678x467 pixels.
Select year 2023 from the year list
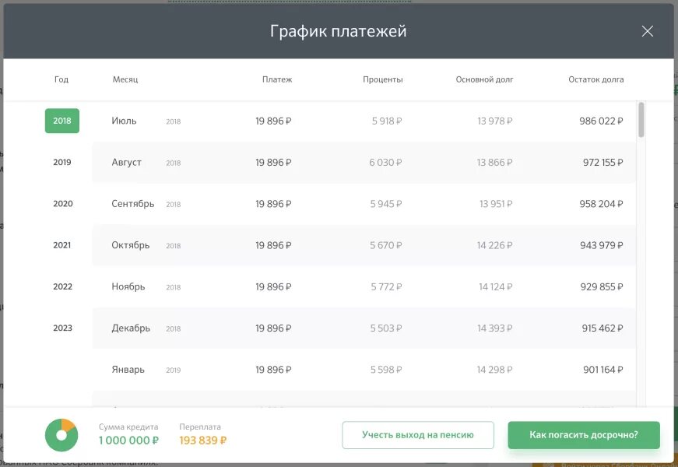pos(61,328)
